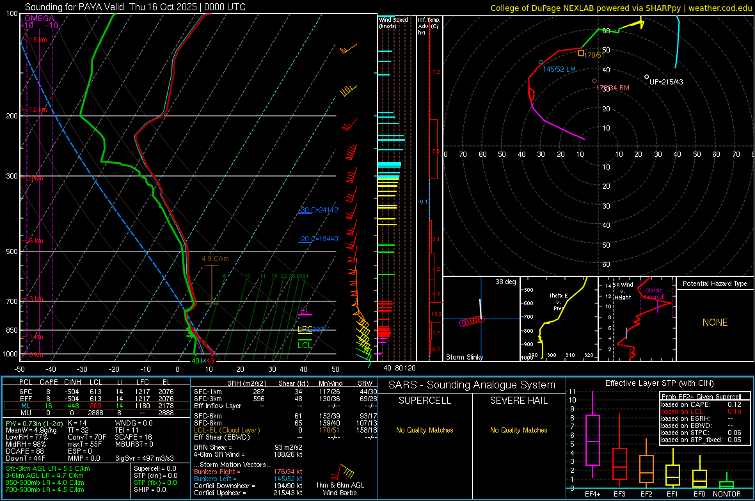Click '700-500mb LR = 4.5 C/km'
Viewport: 755px width, 501px height.
click(45, 489)
